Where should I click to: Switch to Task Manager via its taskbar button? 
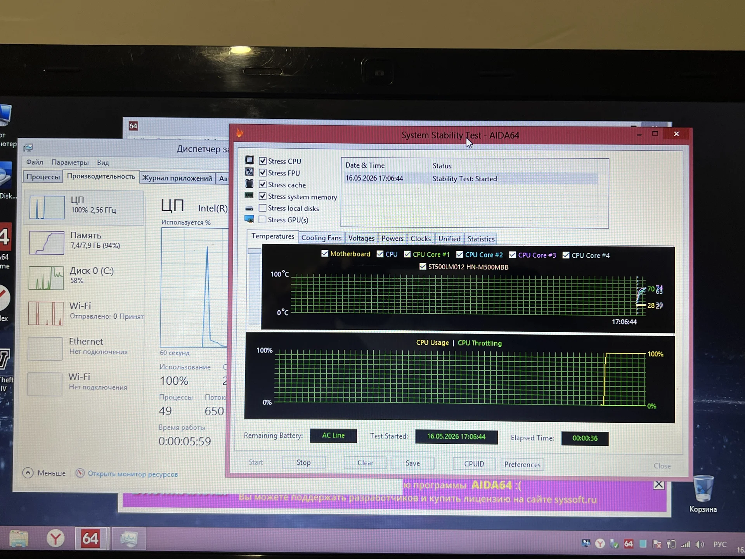(x=129, y=539)
